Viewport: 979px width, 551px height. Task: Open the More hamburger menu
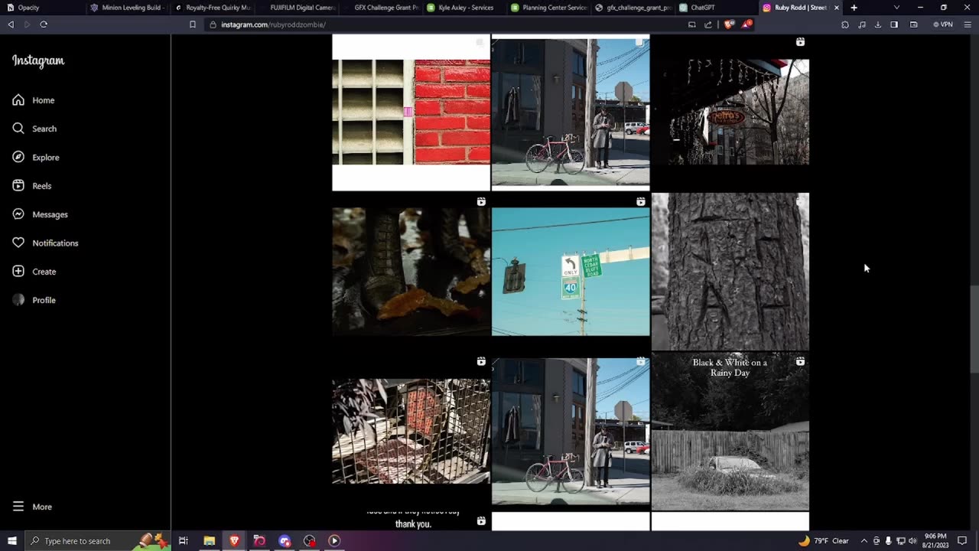pyautogui.click(x=18, y=507)
